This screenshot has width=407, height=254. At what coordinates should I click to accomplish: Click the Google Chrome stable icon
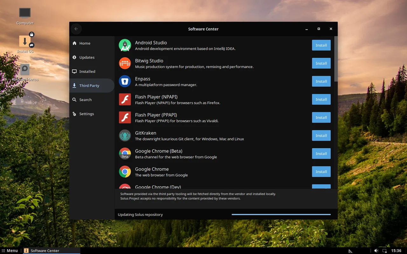point(125,172)
